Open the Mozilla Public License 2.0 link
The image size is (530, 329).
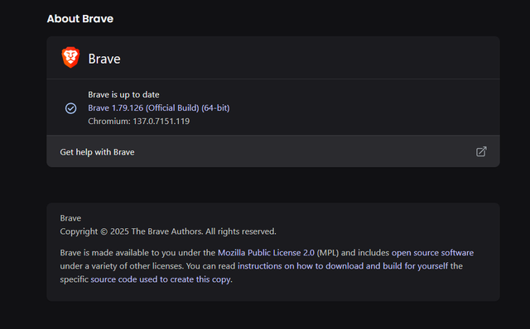pyautogui.click(x=266, y=253)
